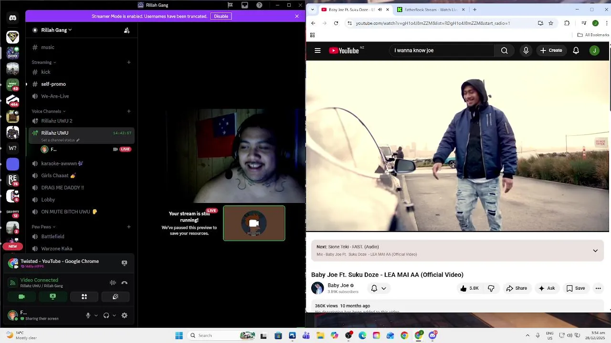Open microphone input options arrow
This screenshot has height=343, width=611.
[96, 315]
